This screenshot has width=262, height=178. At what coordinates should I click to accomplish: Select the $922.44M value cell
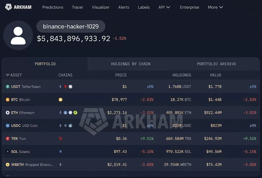[213, 113]
